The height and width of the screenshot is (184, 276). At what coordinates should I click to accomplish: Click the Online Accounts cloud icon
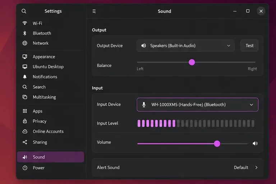click(x=25, y=132)
